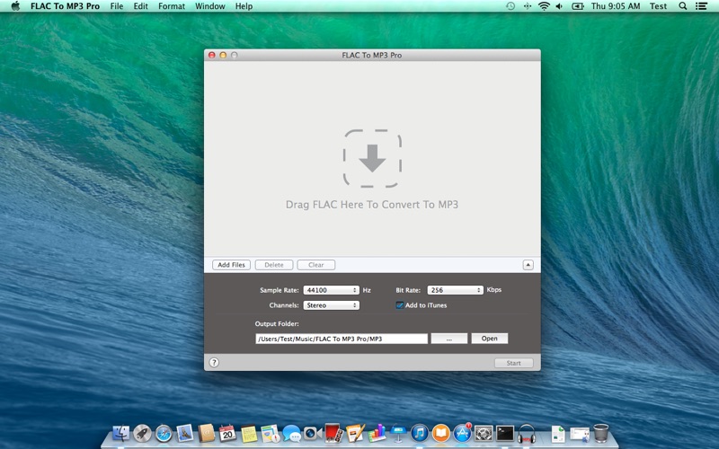The image size is (719, 449).
Task: Open Photo Booth icon in the Dock
Action: pyautogui.click(x=334, y=433)
